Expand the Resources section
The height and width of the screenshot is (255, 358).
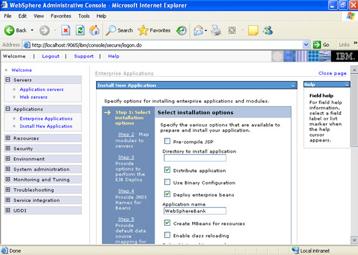point(7,138)
